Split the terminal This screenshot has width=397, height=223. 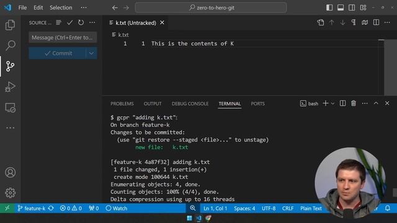[342, 103]
